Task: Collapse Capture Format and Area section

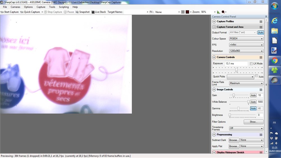Action: [214, 27]
